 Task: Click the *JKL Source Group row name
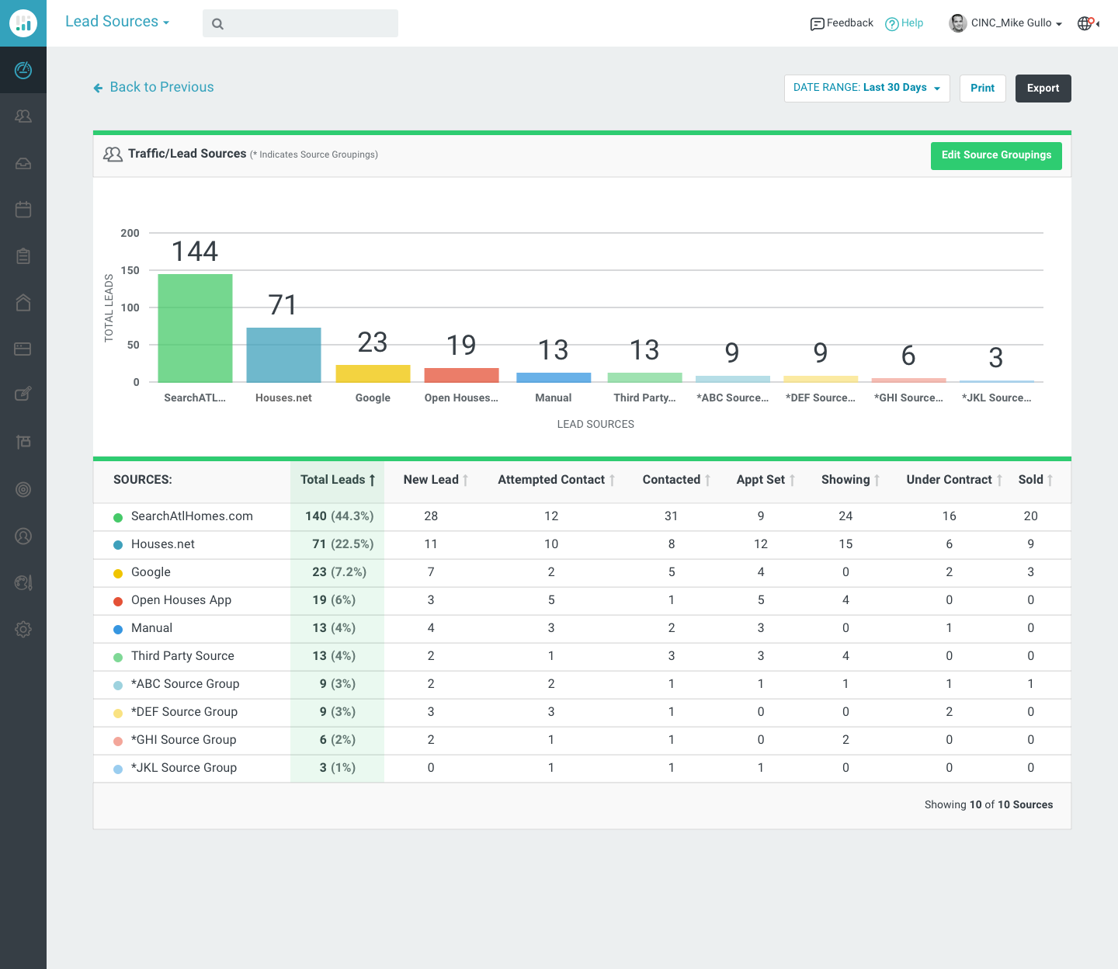coord(184,768)
